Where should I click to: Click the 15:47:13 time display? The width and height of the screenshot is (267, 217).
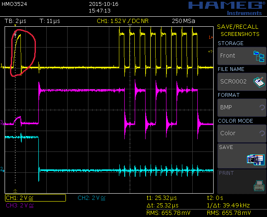point(100,11)
